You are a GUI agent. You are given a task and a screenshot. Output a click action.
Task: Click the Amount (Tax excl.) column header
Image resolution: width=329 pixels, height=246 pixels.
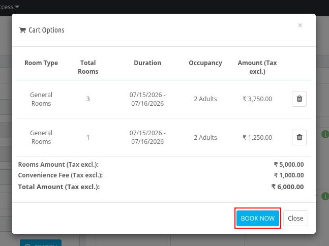[257, 67]
